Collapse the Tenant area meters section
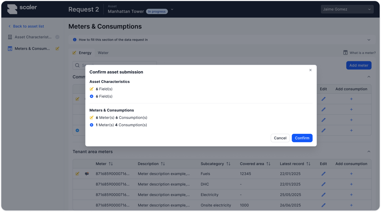Screen dimensions: 381x212 point(369,151)
